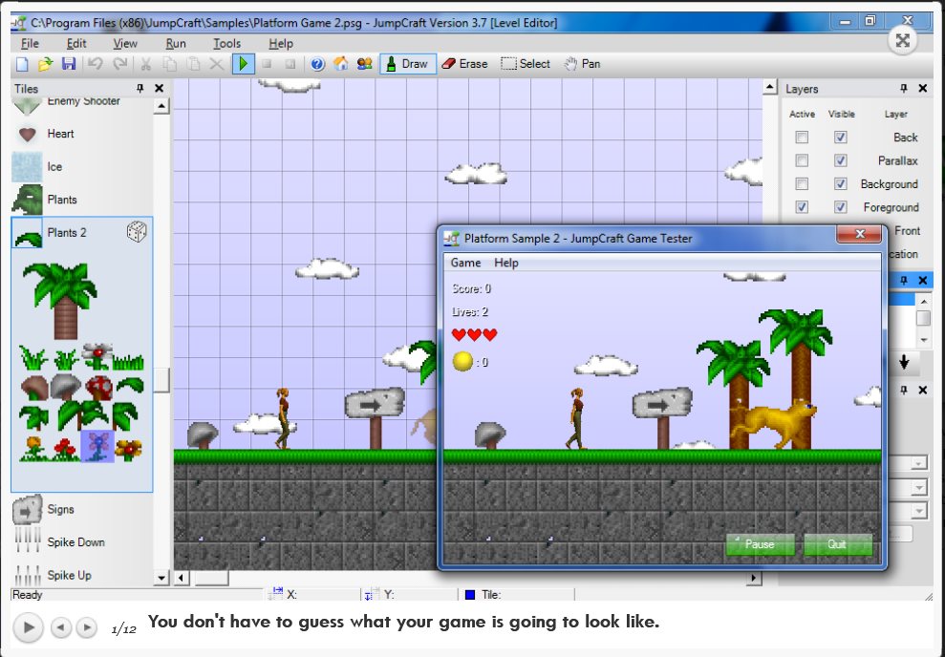Viewport: 945px width, 657px height.
Task: Run the game with green play icon
Action: click(244, 64)
